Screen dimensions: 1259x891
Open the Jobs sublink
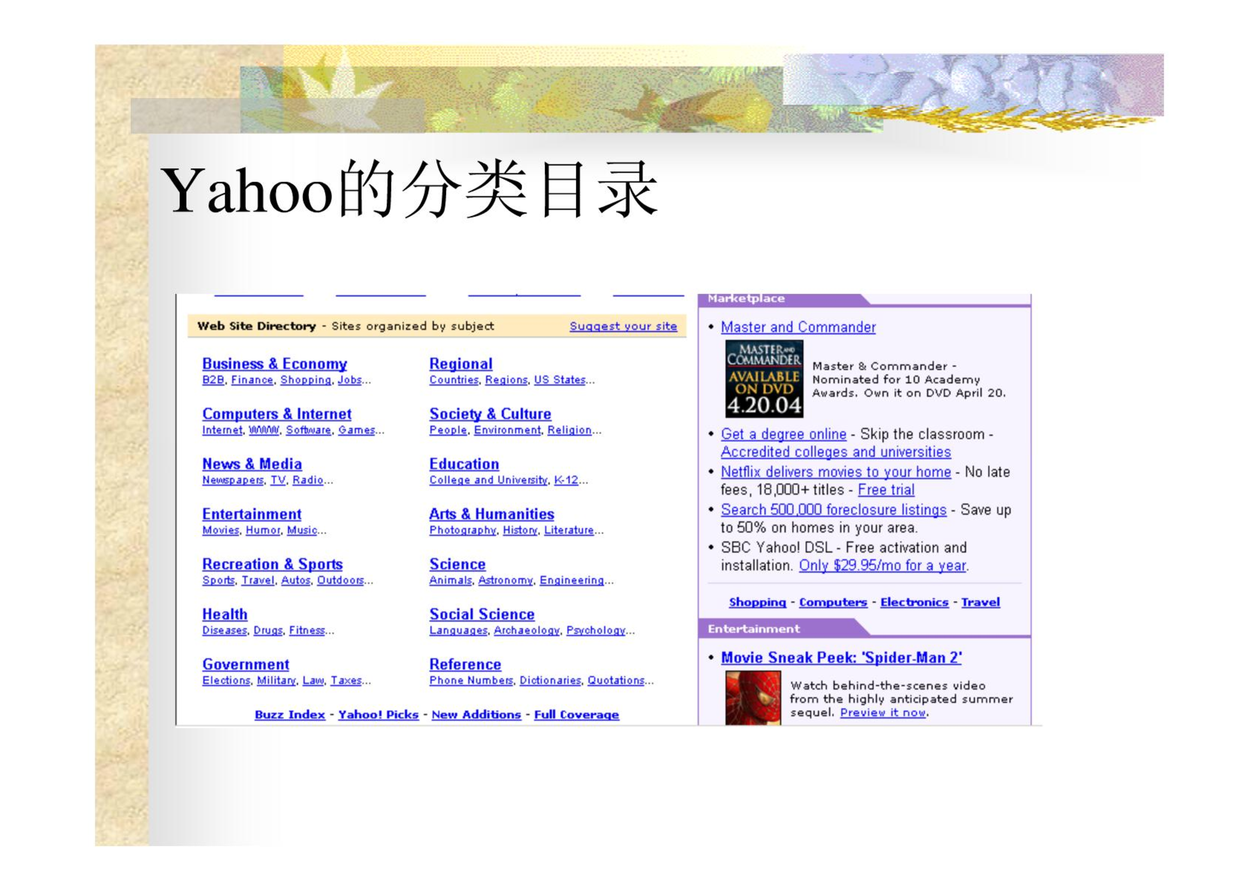click(349, 380)
